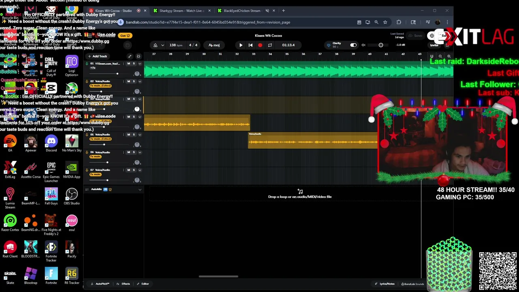Click the Invite button
The width and height of the screenshot is (519, 292).
click(434, 45)
